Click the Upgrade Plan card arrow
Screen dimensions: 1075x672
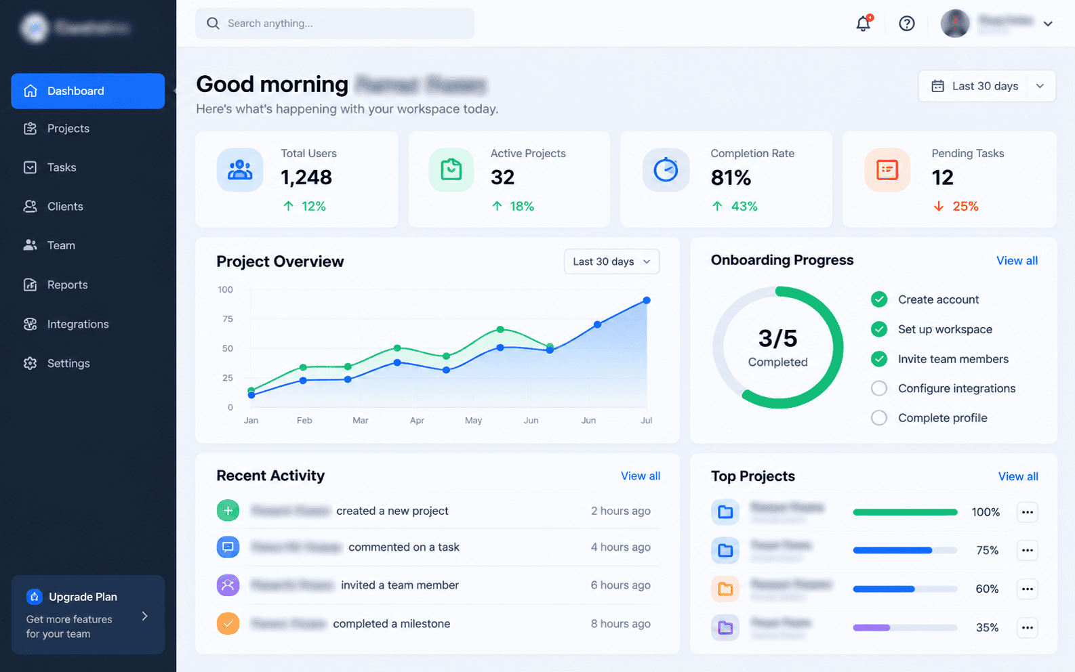pyautogui.click(x=144, y=616)
